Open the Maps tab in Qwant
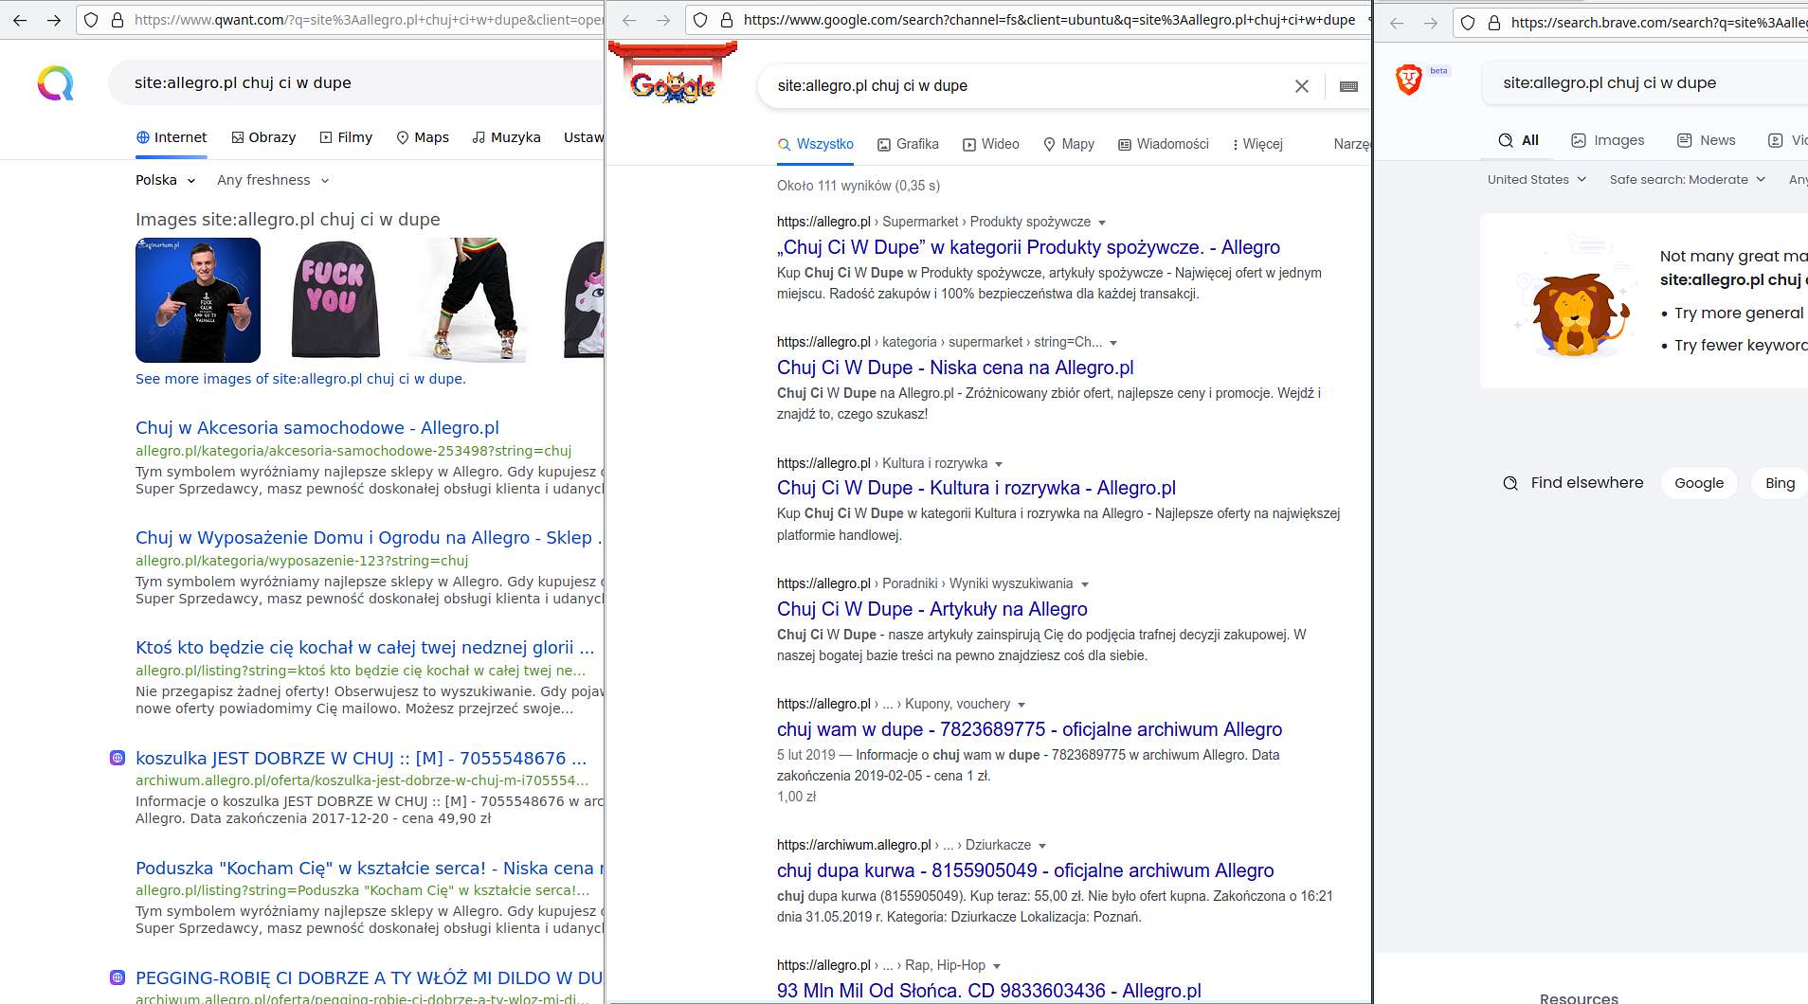The width and height of the screenshot is (1808, 1004). [423, 137]
